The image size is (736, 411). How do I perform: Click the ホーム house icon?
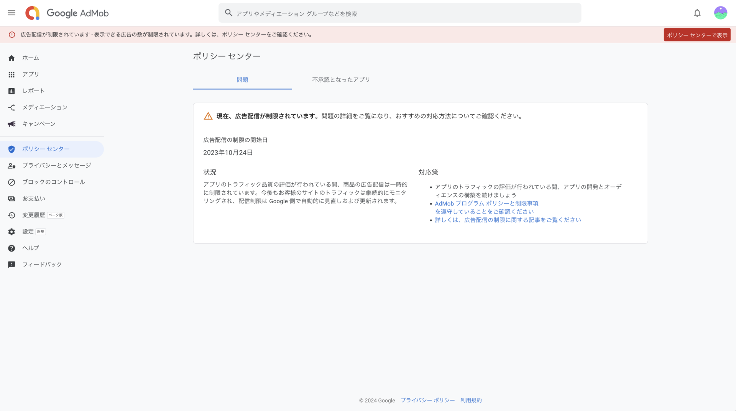click(x=11, y=58)
